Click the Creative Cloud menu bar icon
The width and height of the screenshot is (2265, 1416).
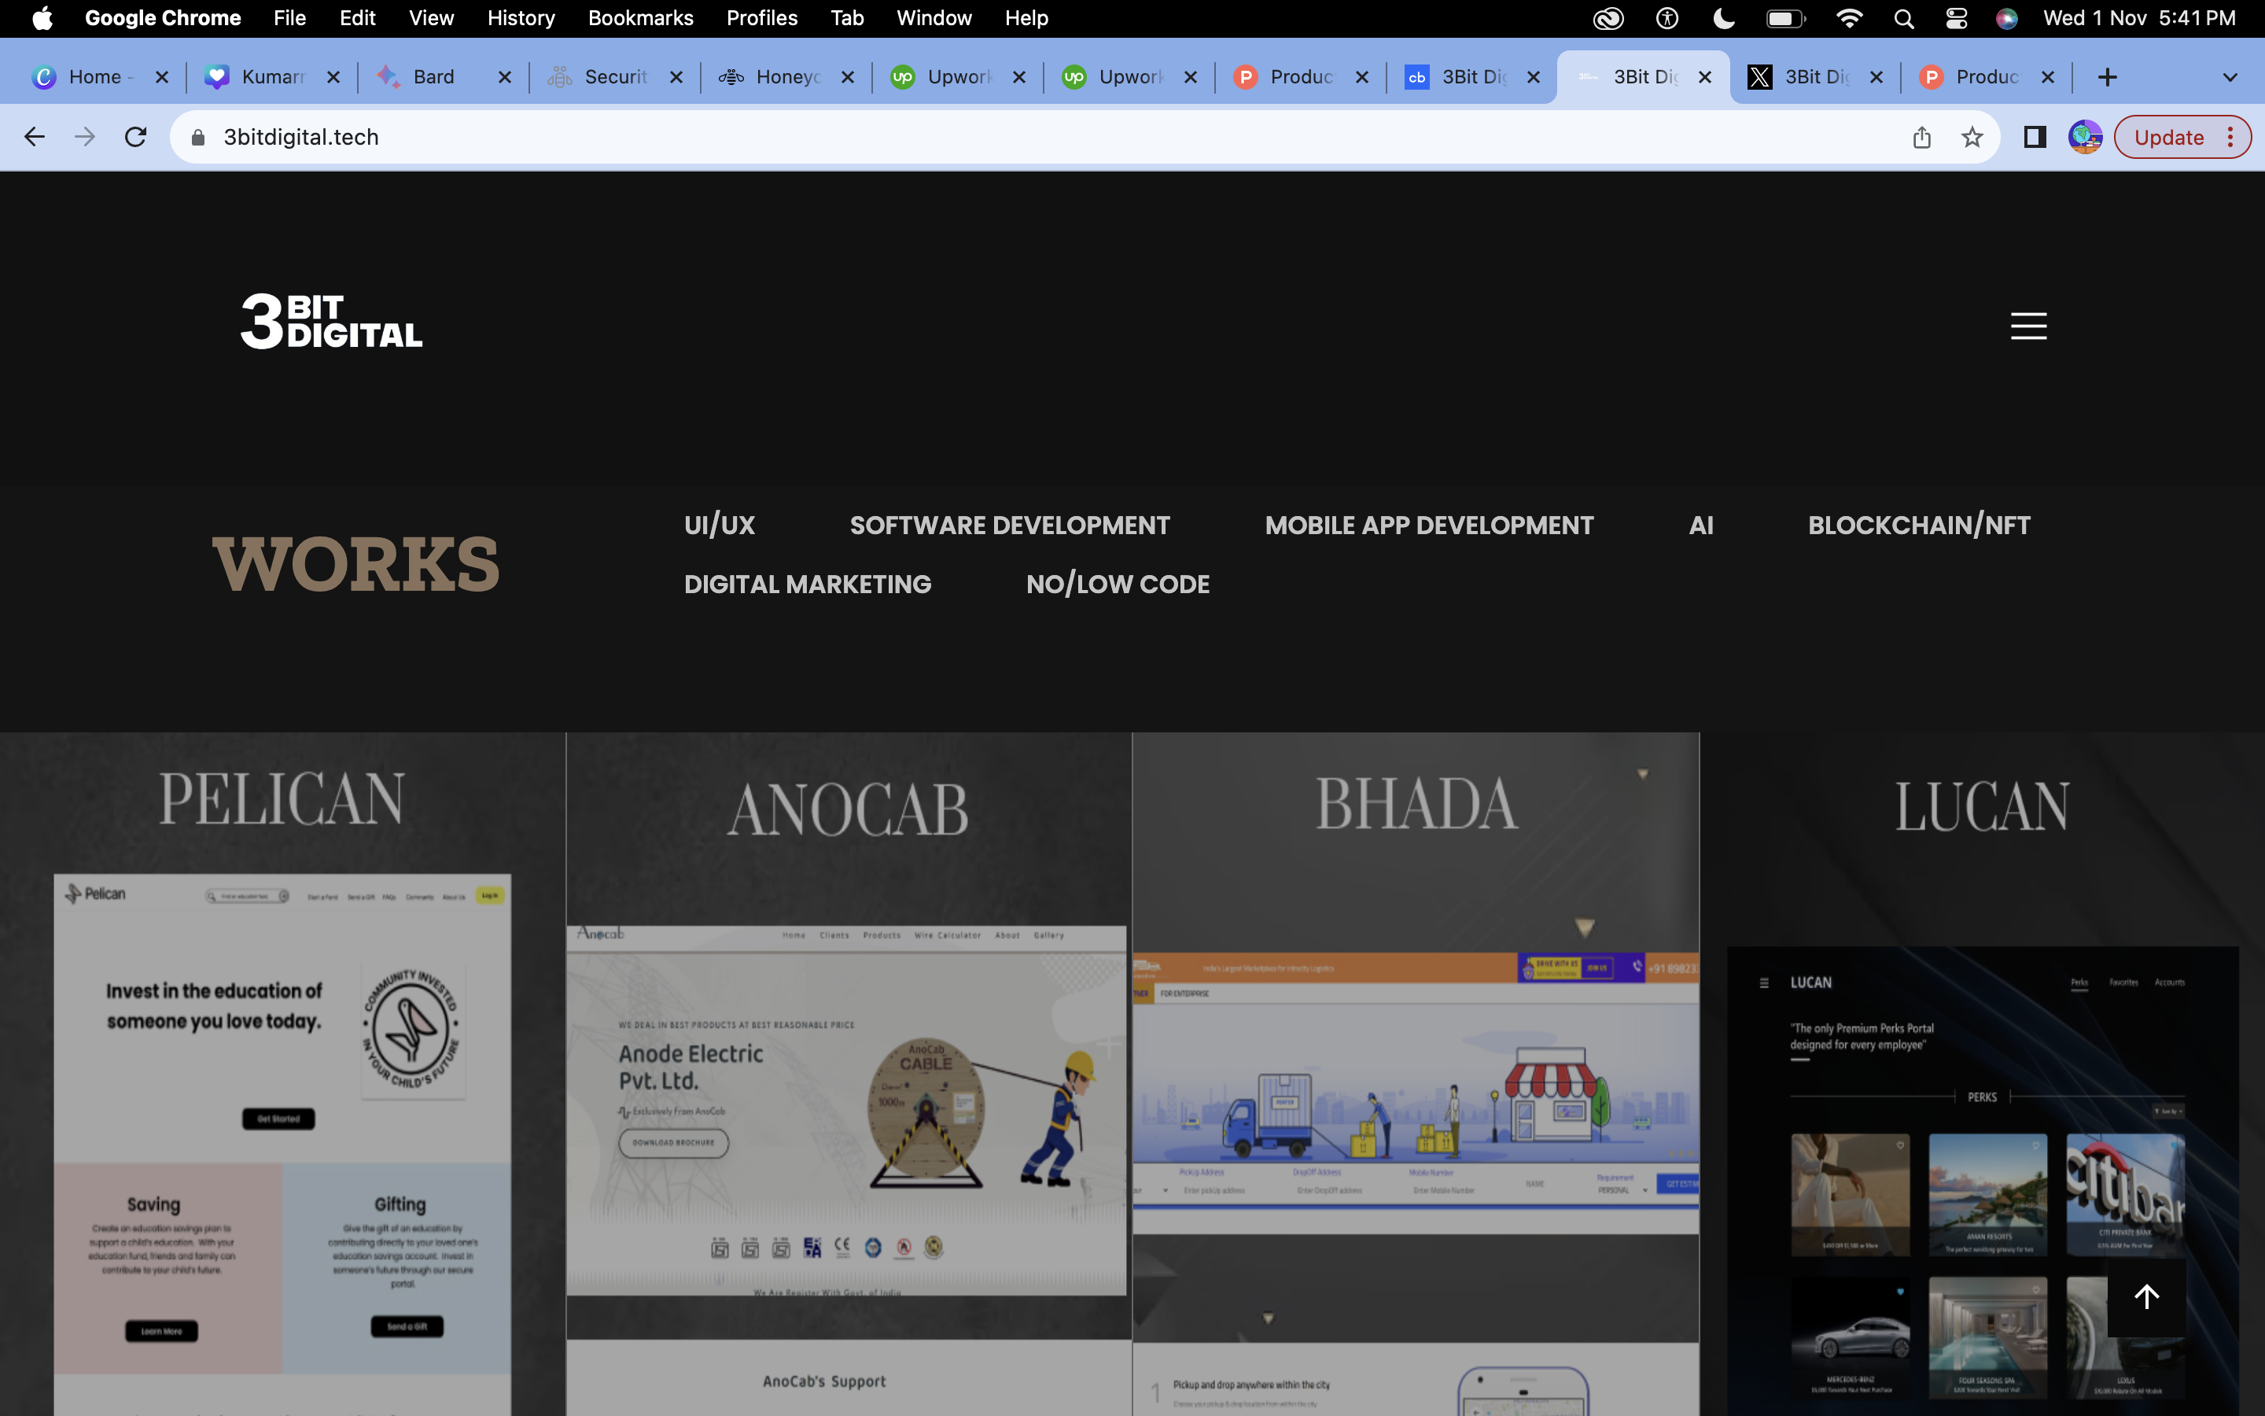pyautogui.click(x=1608, y=18)
